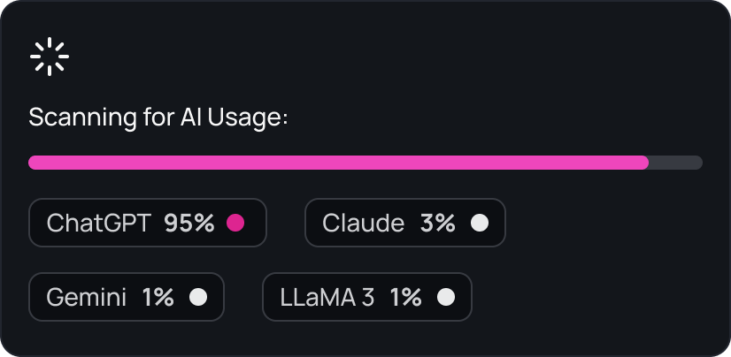Choose the LLaMA 3 label
This screenshot has width=731, height=357.
click(327, 297)
